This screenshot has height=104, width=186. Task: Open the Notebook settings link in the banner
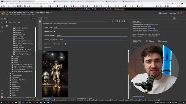click(x=119, y=9)
